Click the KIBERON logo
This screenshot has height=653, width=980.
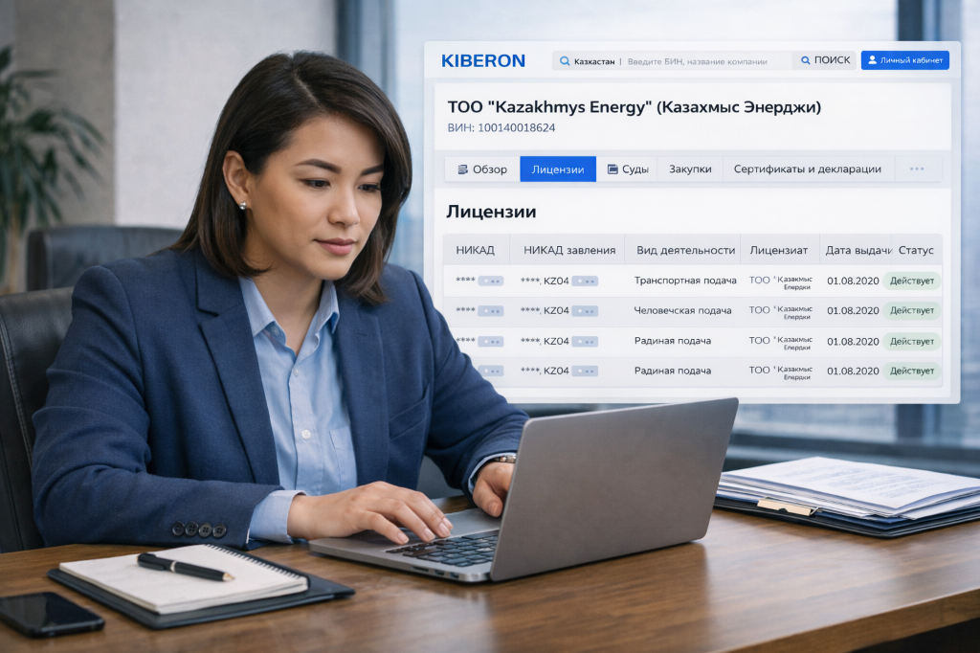pos(483,60)
